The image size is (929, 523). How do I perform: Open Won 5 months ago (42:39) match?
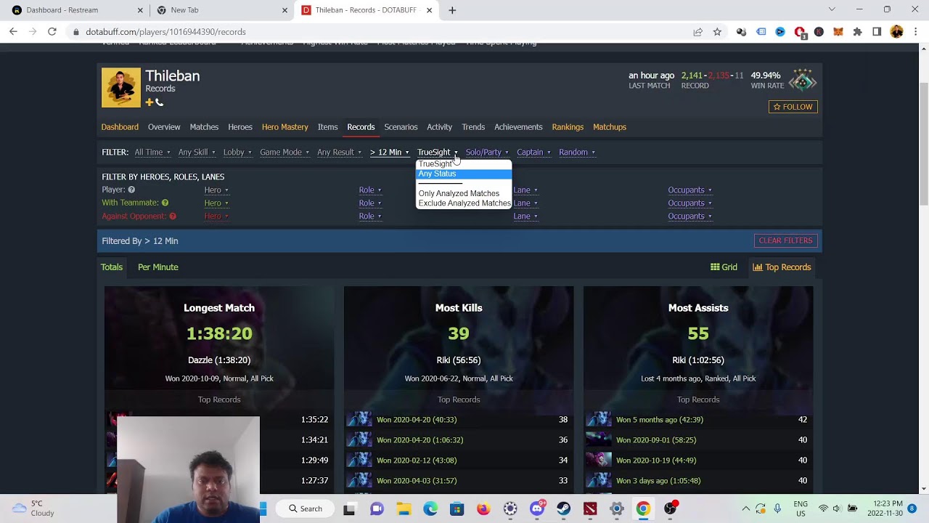point(660,420)
